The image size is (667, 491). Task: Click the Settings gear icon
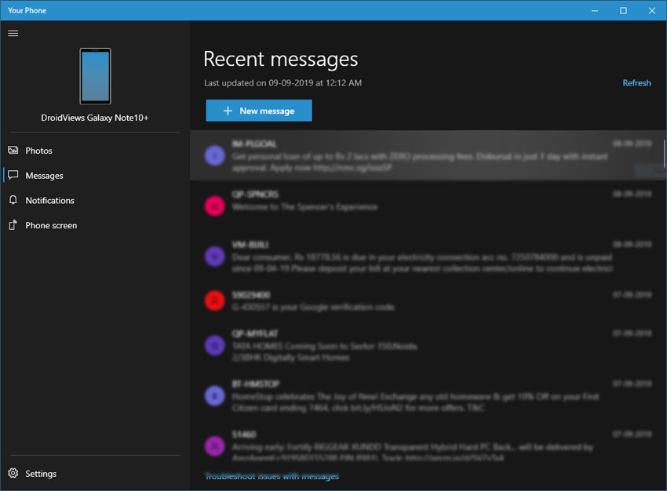(13, 473)
